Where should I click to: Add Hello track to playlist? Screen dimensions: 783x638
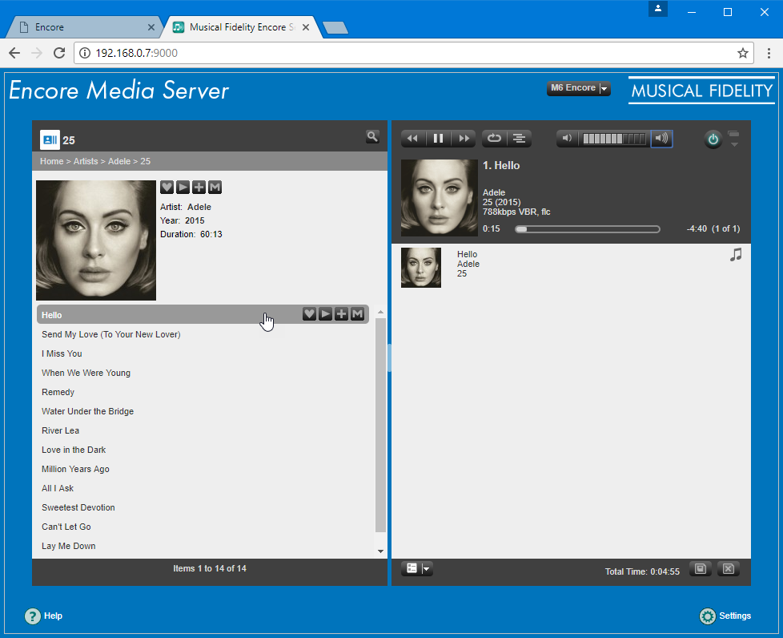tap(341, 314)
